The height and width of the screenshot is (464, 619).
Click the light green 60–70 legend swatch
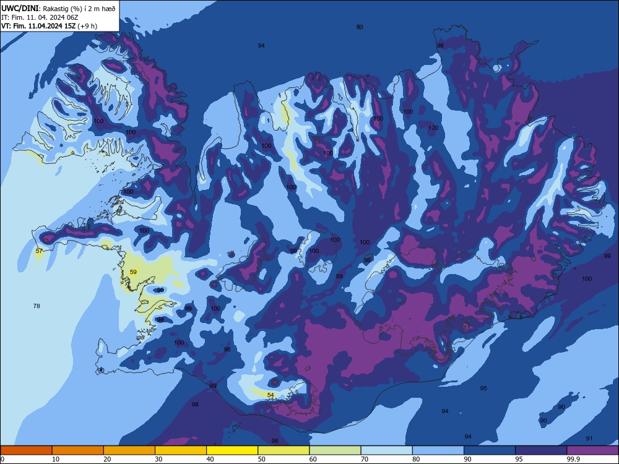coord(335,450)
